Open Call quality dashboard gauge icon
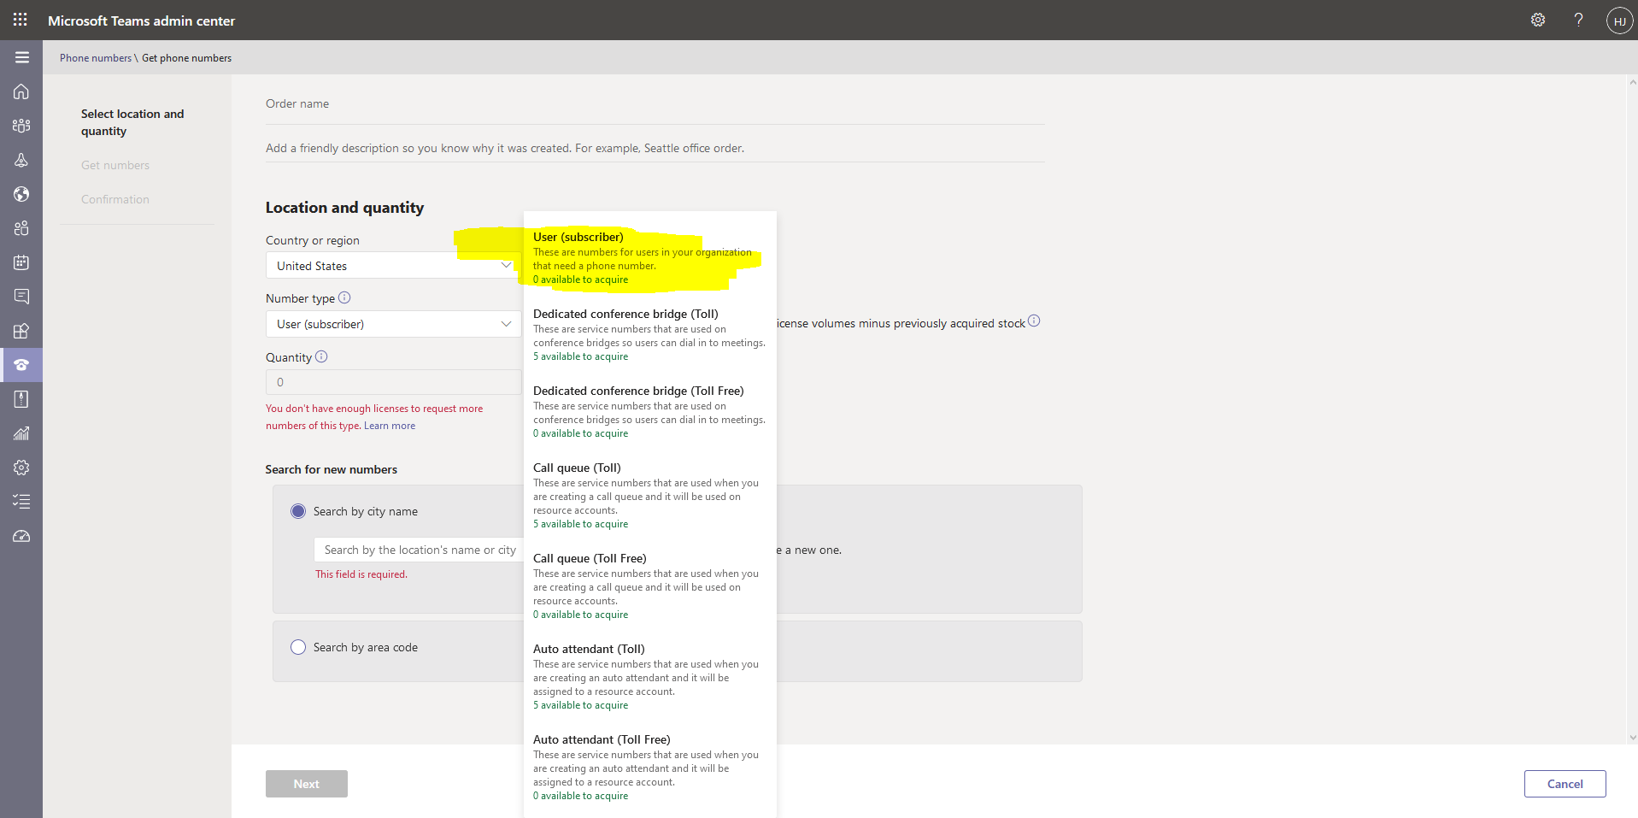Viewport: 1638px width, 818px height. click(x=21, y=536)
